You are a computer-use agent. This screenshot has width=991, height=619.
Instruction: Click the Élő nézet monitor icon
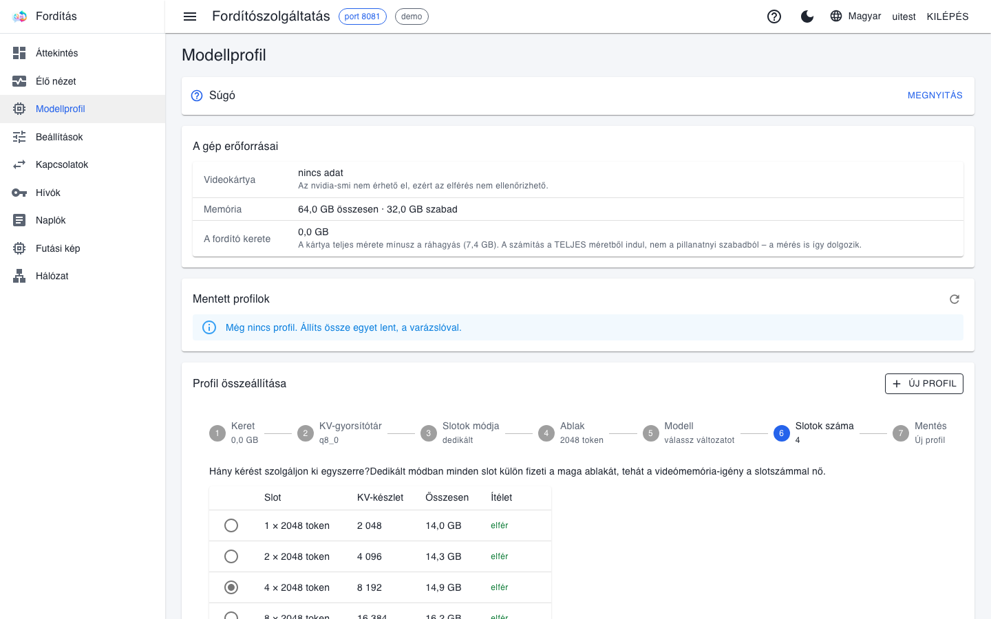(x=19, y=81)
